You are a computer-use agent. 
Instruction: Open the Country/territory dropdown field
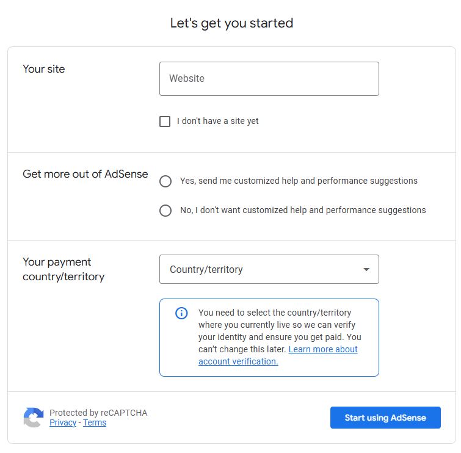(269, 269)
